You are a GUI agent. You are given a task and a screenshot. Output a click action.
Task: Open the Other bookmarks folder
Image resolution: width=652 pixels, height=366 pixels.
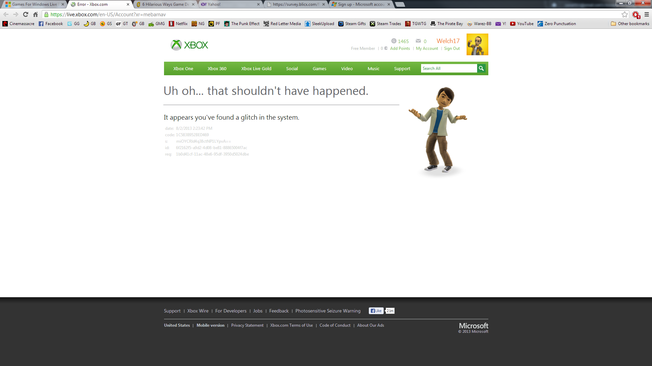[630, 24]
